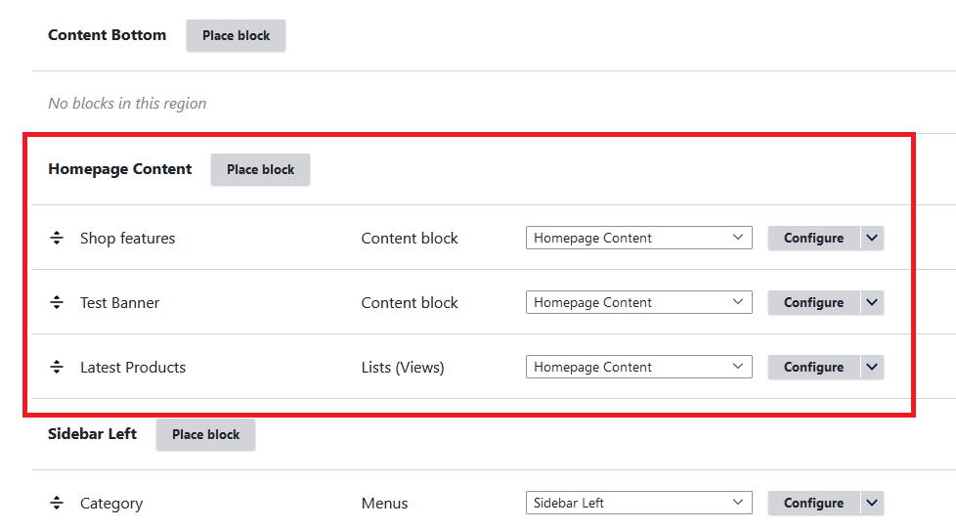Configure the Category menu block
This screenshot has width=956, height=530.
(x=813, y=504)
